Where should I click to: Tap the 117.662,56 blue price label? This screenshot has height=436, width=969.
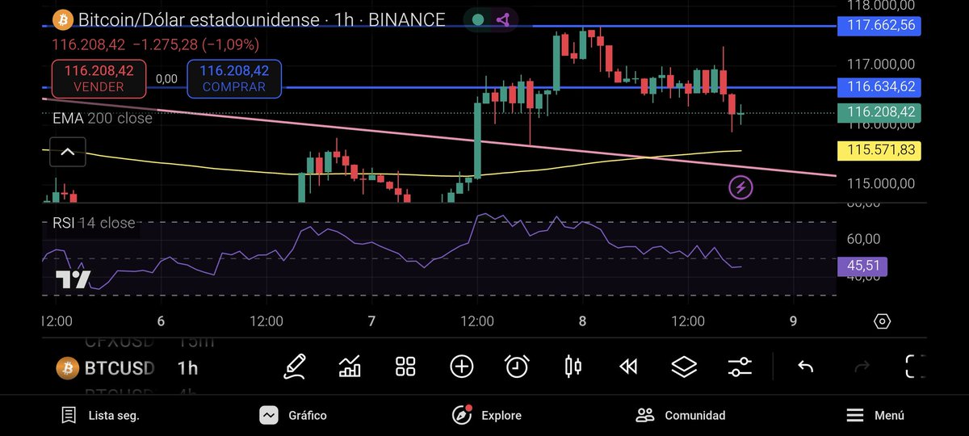[880, 25]
